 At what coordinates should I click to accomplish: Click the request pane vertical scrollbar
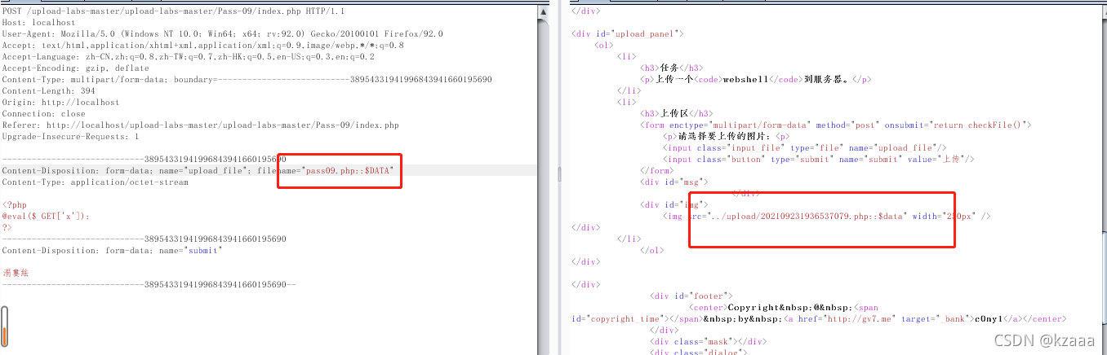[544, 177]
